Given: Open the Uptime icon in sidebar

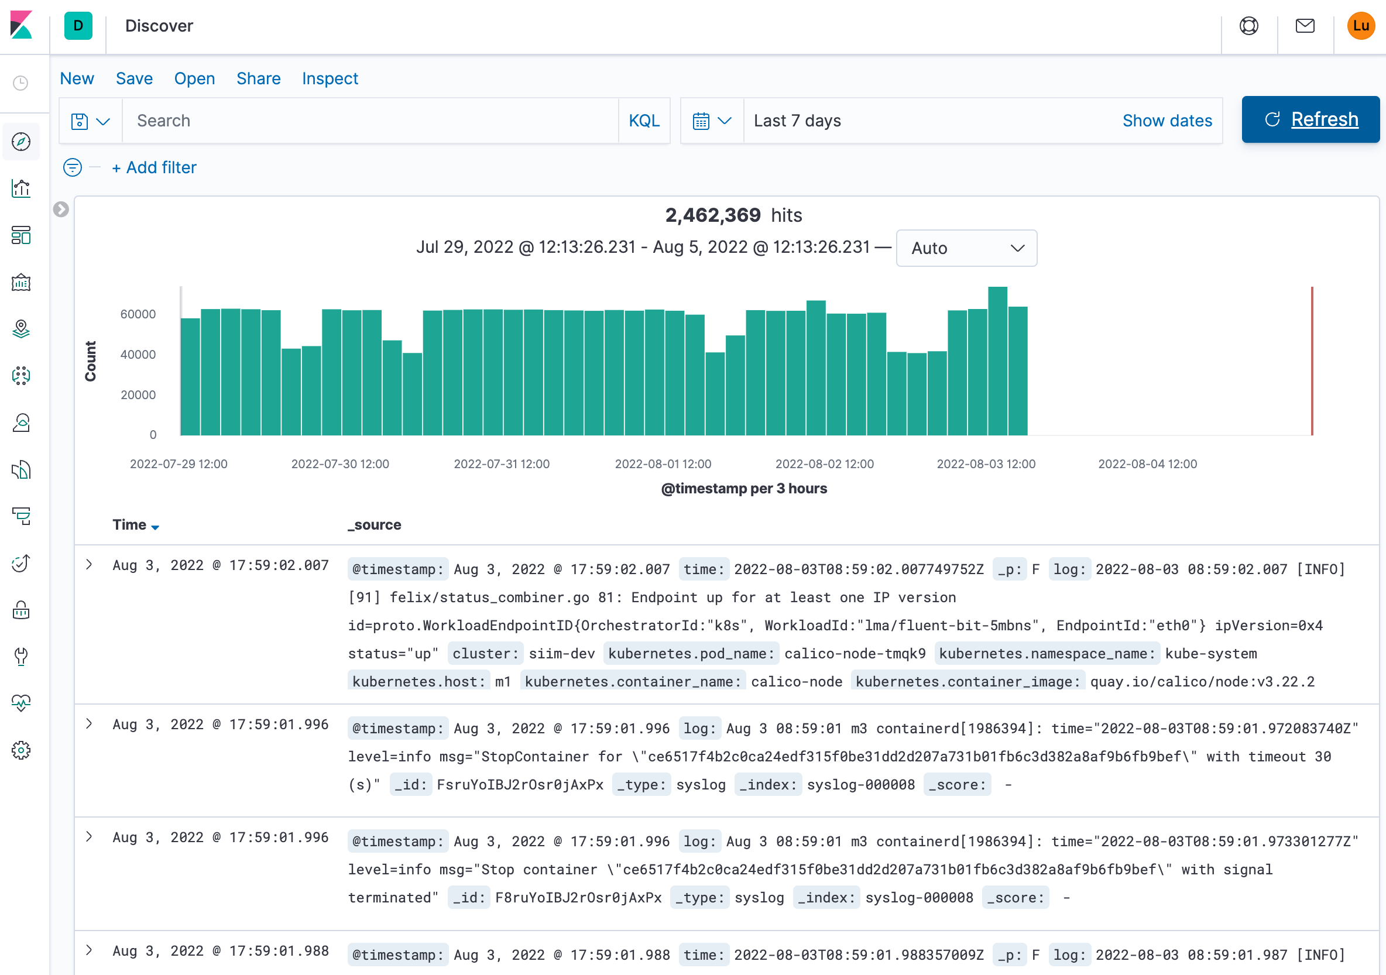Looking at the screenshot, I should [20, 563].
